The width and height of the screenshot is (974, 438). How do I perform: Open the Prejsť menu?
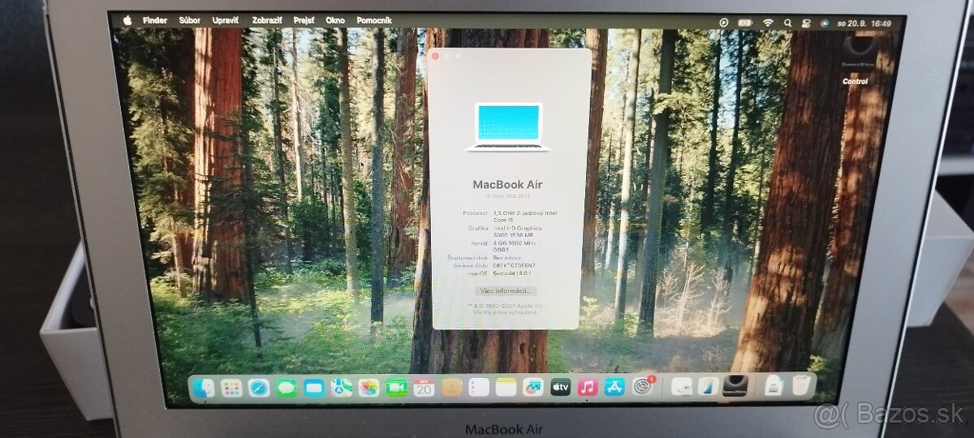click(x=304, y=19)
